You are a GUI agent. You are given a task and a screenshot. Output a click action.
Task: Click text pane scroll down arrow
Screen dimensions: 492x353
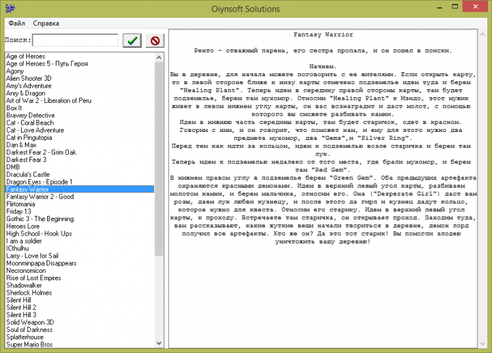click(x=483, y=344)
